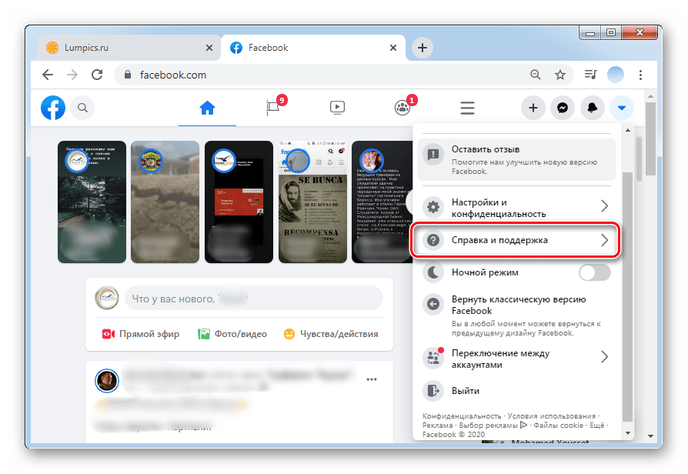Screen dimensions: 688x474
Task: Expand the profile menu via blue chevron arrow
Action: coord(621,108)
